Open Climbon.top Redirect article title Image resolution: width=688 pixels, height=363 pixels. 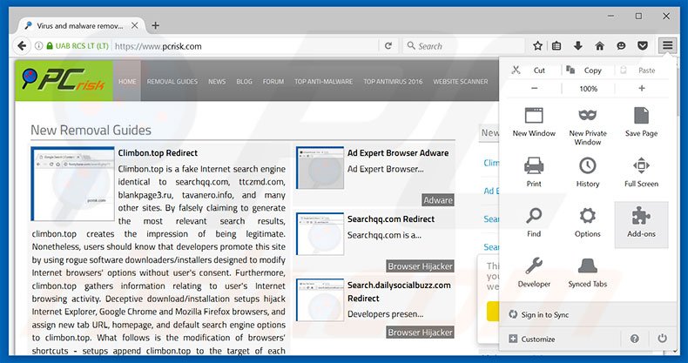tap(158, 153)
